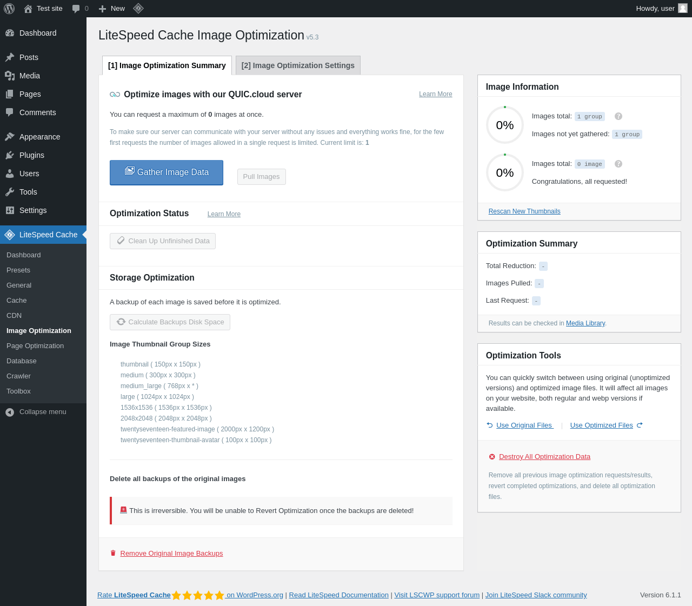Screen dimensions: 692x606
Task: Click Remove Original Image Backups link
Action: [172, 554]
